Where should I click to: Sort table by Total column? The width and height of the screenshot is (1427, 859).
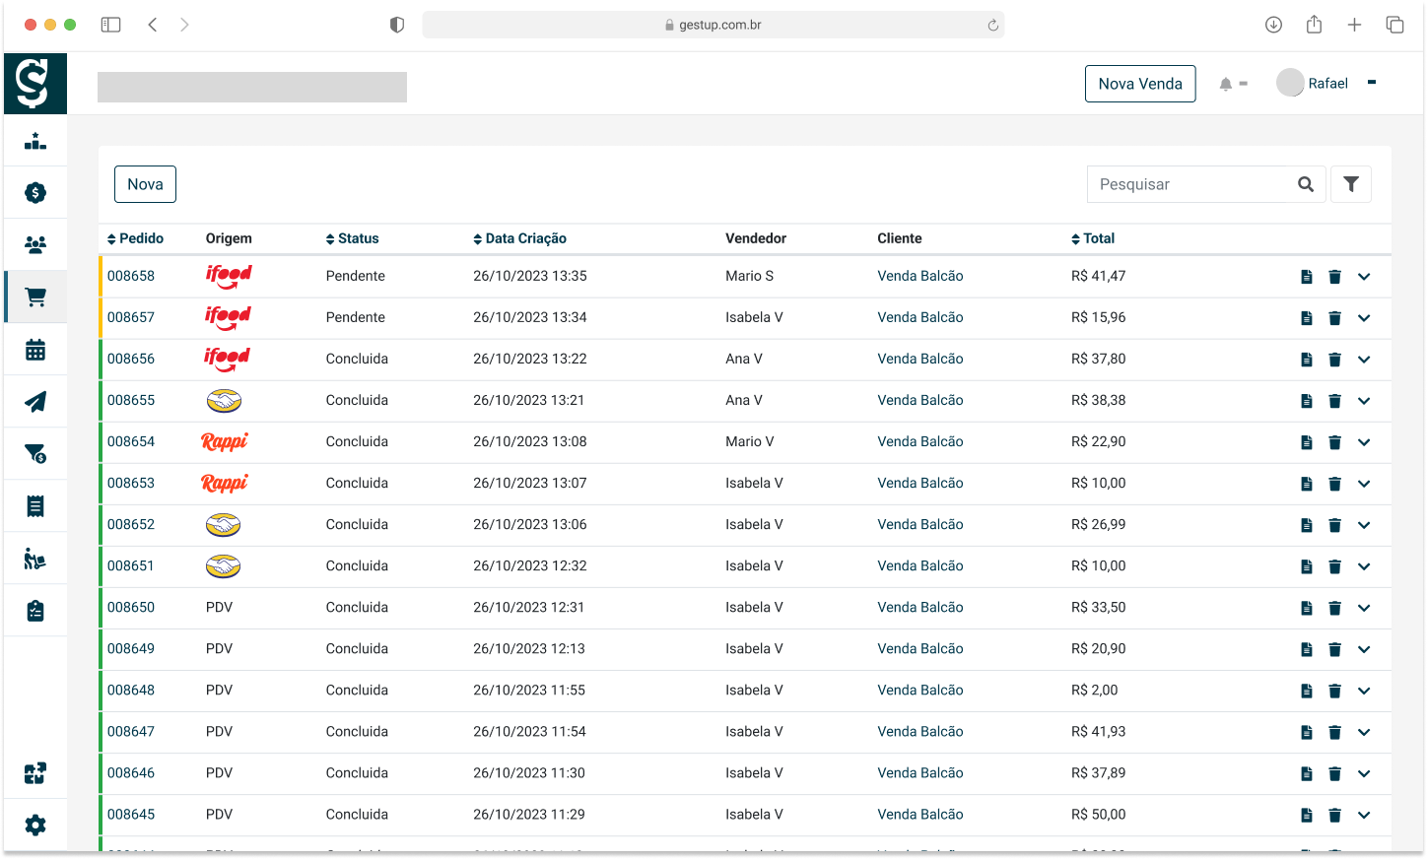[1093, 238]
